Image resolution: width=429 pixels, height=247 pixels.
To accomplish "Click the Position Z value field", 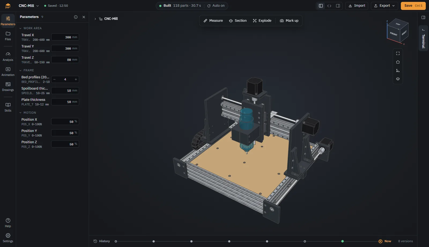I will click(65, 144).
